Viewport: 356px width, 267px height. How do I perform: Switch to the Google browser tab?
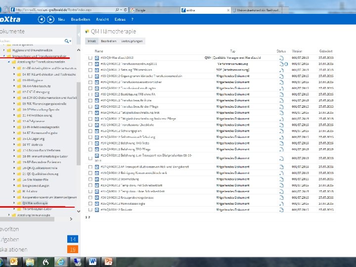pos(154,10)
